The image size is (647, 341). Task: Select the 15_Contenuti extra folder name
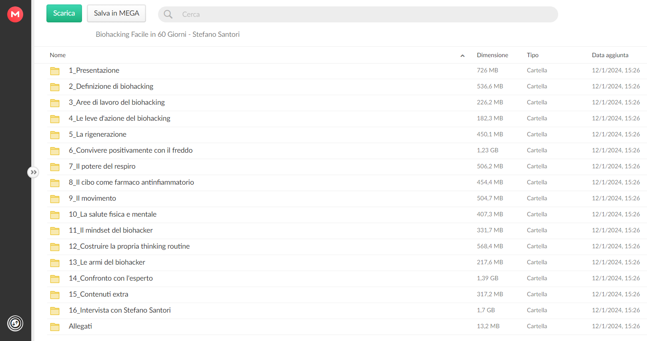pyautogui.click(x=98, y=294)
